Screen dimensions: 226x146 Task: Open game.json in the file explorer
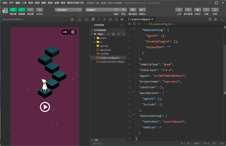(106, 50)
